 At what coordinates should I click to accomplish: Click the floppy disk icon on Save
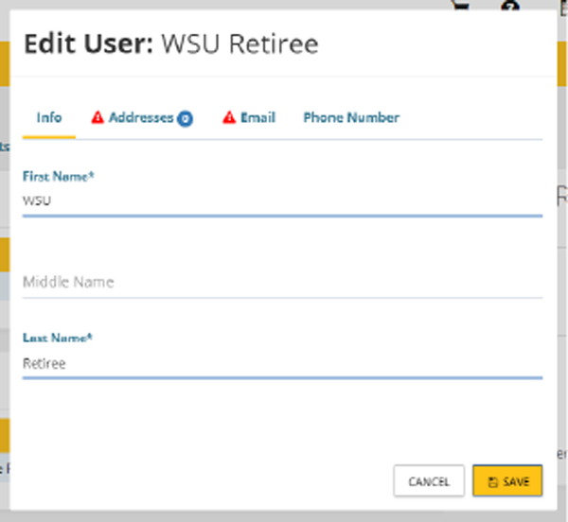[x=493, y=482]
